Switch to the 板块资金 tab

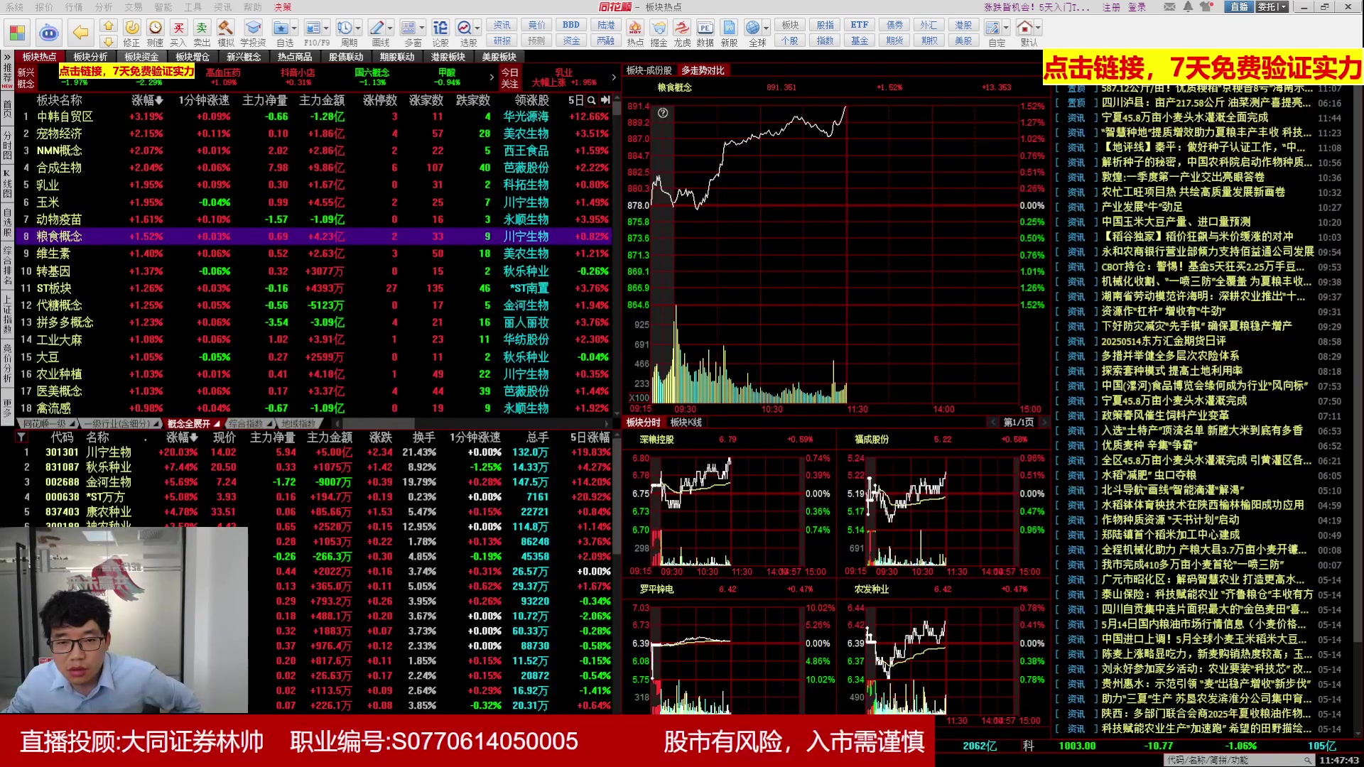click(x=141, y=57)
